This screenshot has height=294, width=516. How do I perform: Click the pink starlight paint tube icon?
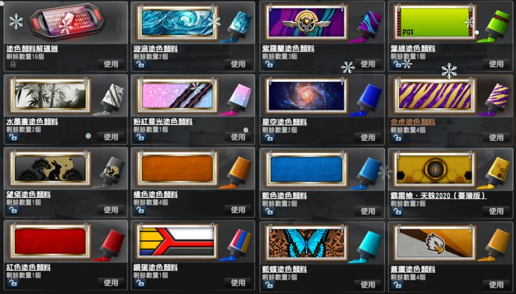pos(237,100)
